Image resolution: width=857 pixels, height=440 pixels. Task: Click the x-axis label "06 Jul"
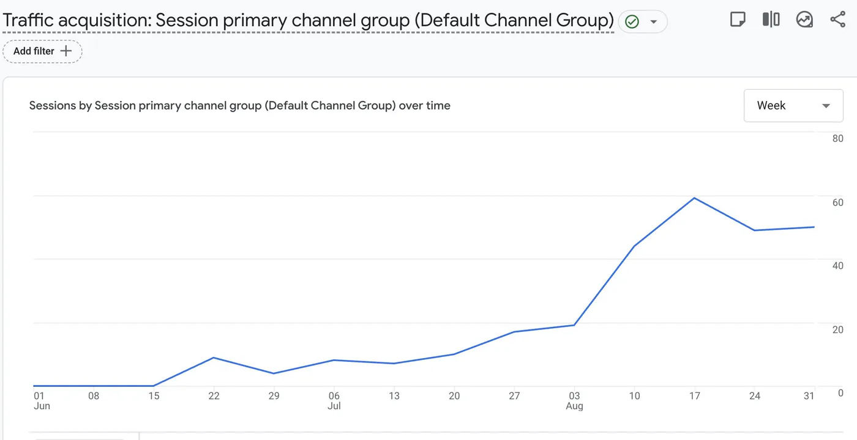[334, 400]
